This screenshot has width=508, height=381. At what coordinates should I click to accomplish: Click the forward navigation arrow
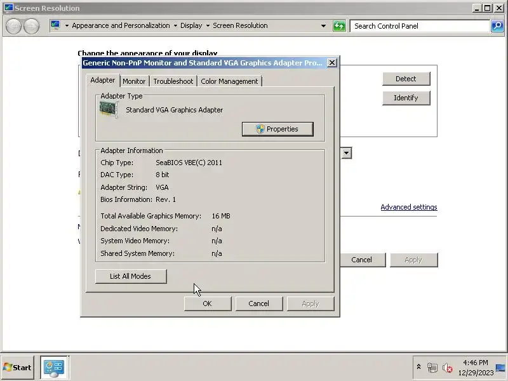click(x=31, y=26)
